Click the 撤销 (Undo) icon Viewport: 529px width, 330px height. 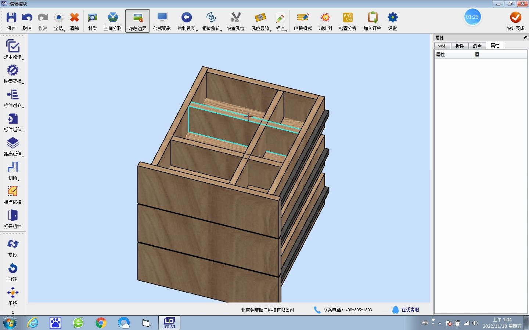[x=27, y=18]
